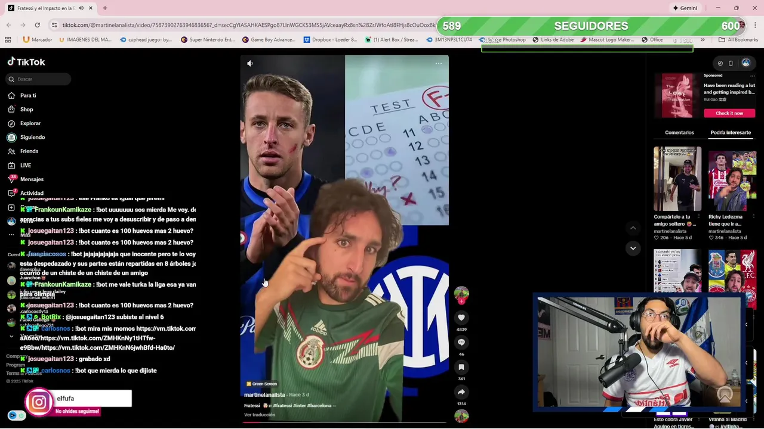Open the profile avatar in top bar
Screen dimensions: 764x429
(x=746, y=63)
